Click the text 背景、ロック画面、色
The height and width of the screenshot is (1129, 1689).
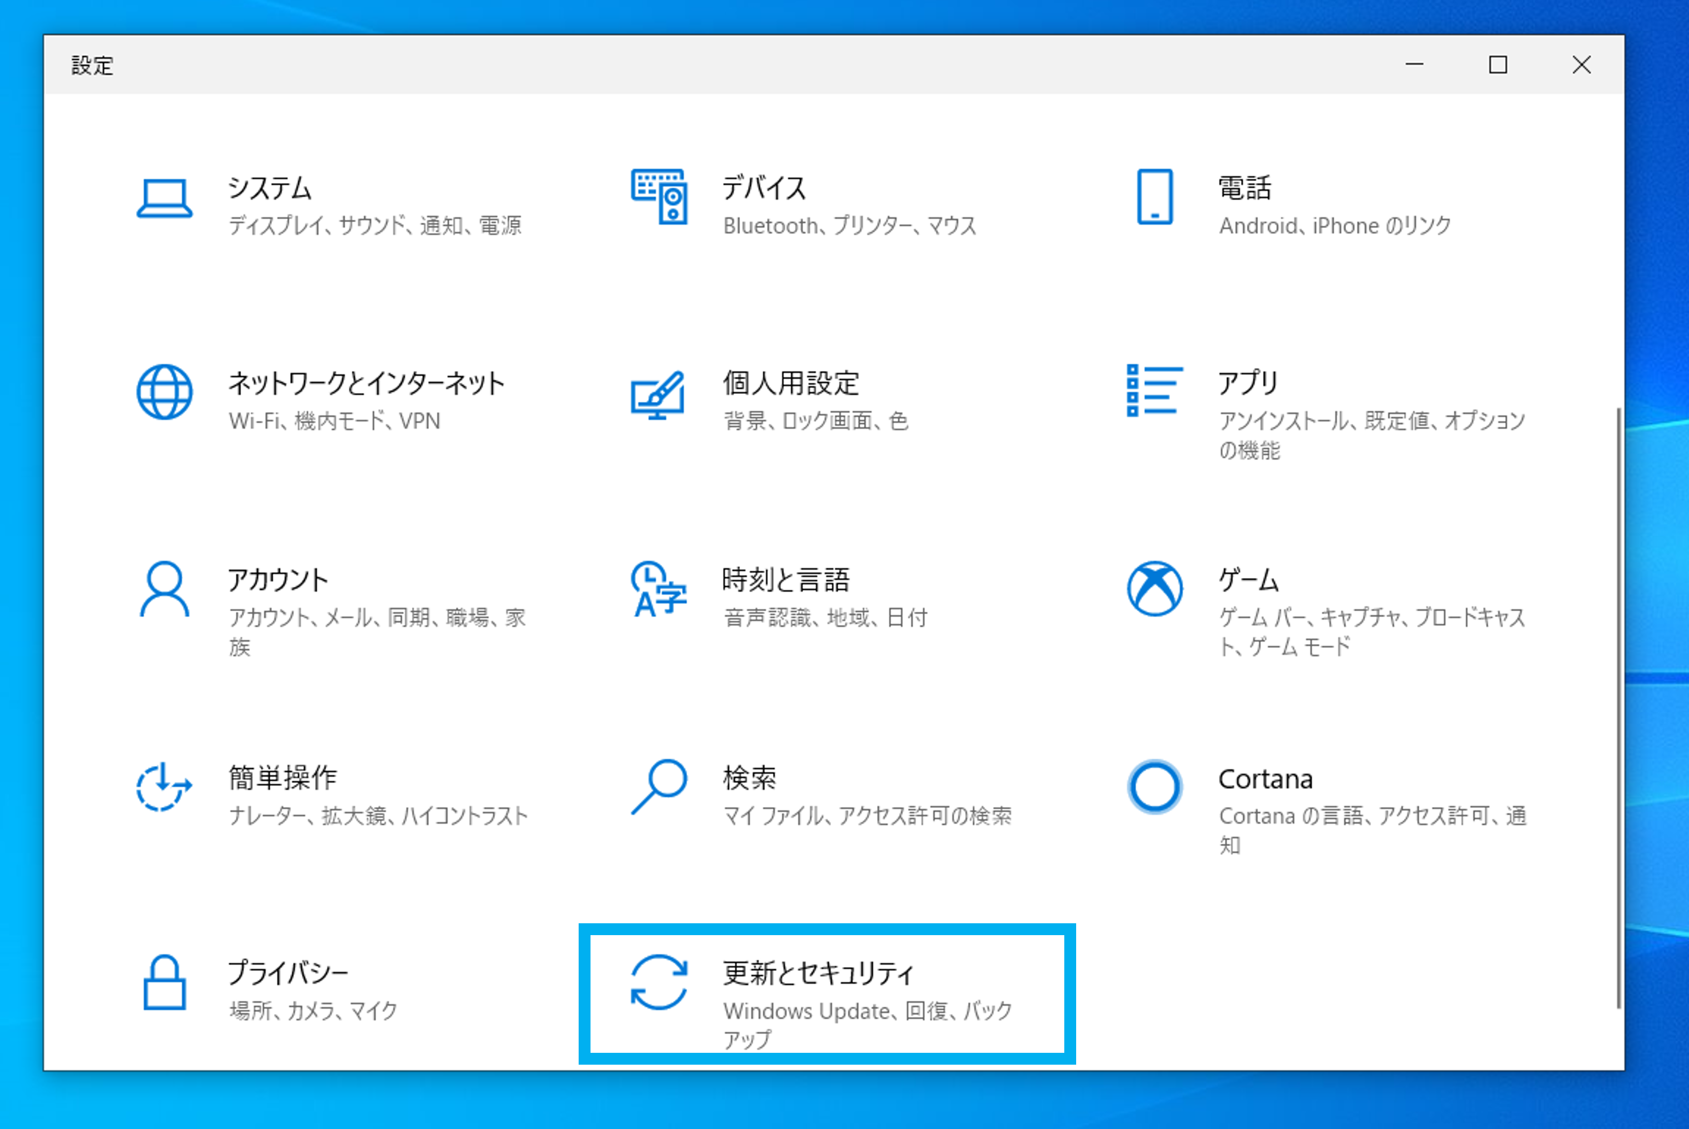pyautogui.click(x=815, y=421)
